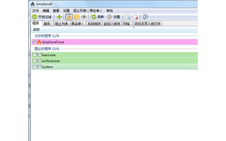The width and height of the screenshot is (226, 141).
Task: Switch to the 服务 tab
Action: point(48,24)
